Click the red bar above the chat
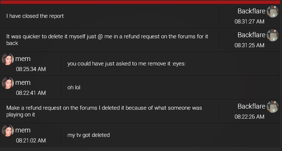The height and width of the screenshot is (151, 282). click(141, 2)
